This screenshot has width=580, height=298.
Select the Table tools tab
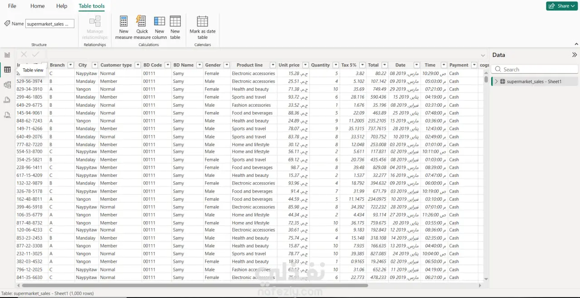click(x=92, y=6)
